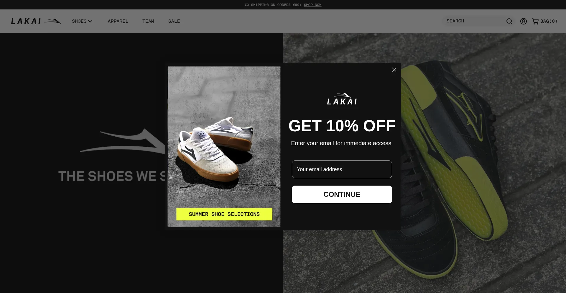
Task: Go to the Sale section
Action: pos(174,21)
